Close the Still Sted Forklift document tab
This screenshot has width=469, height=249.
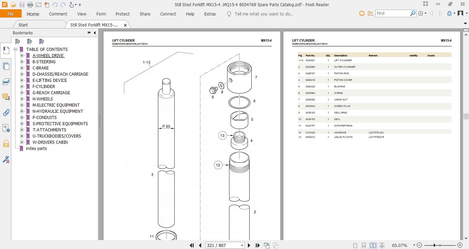[x=125, y=25]
